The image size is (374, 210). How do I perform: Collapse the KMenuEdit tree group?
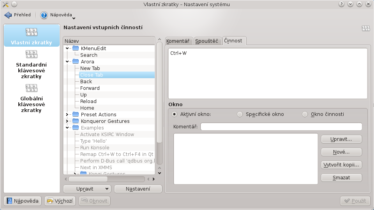67,48
